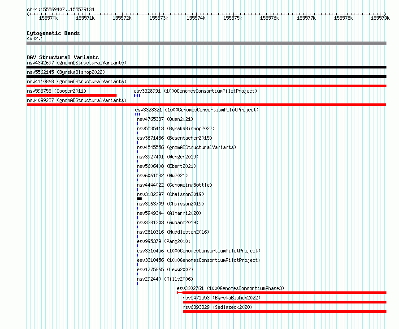Open nsv4099237 gnomADStructuralVariants label
The height and width of the screenshot is (329, 399).
click(x=77, y=100)
